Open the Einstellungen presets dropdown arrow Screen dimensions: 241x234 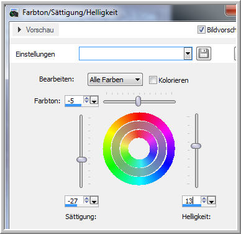pos(188,54)
